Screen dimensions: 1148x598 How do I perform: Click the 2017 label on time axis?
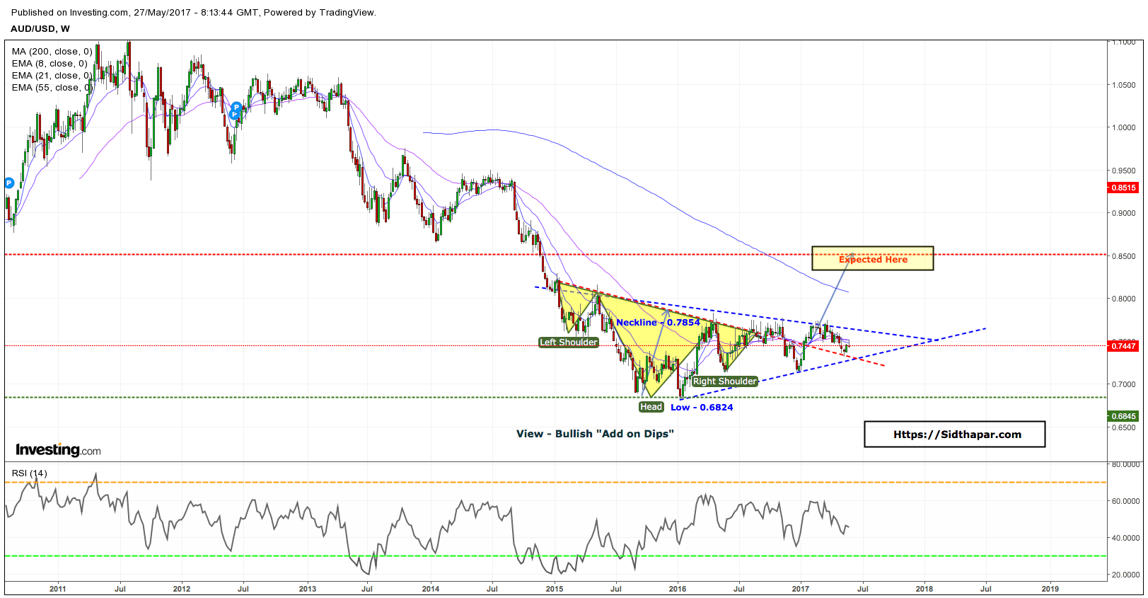pos(801,589)
